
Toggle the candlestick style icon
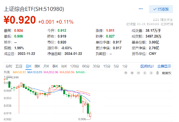click(158, 73)
